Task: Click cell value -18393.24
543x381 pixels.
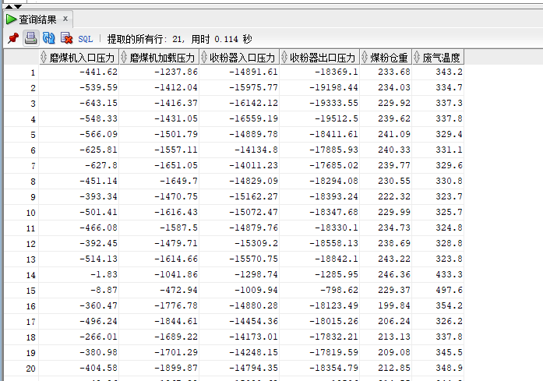Action: (334, 196)
